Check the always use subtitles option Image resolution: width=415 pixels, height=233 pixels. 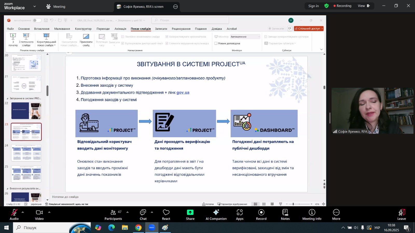[266, 37]
